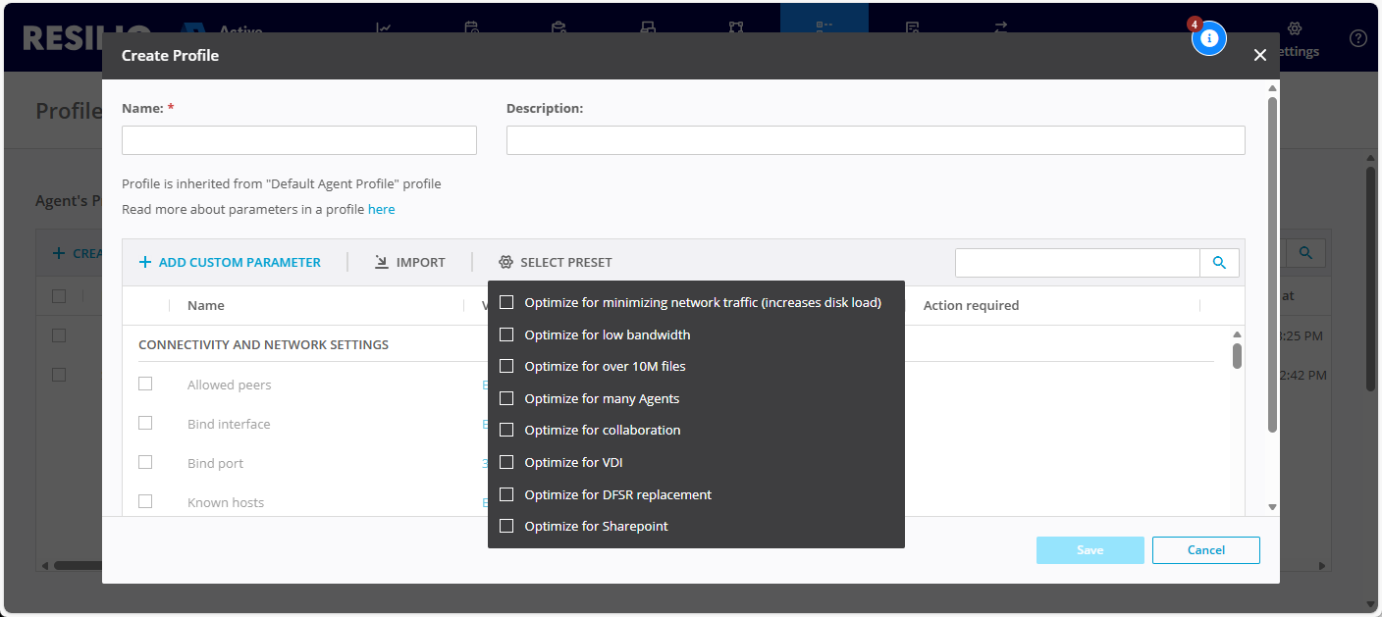Viewport: 1382px width, 617px height.
Task: Click the help question mark icon
Action: (1358, 38)
